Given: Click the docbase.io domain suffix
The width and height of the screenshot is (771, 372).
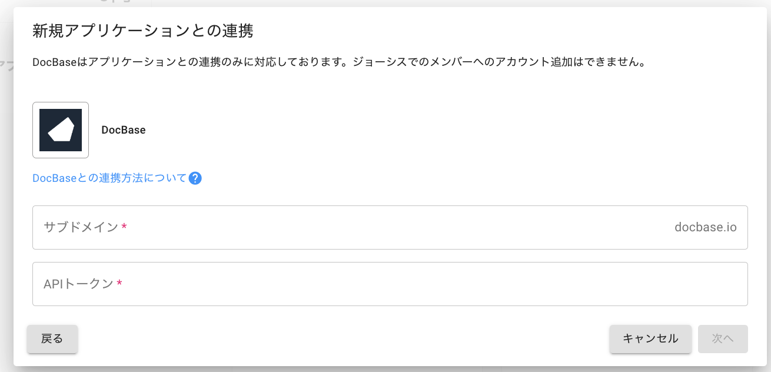Looking at the screenshot, I should pos(705,227).
